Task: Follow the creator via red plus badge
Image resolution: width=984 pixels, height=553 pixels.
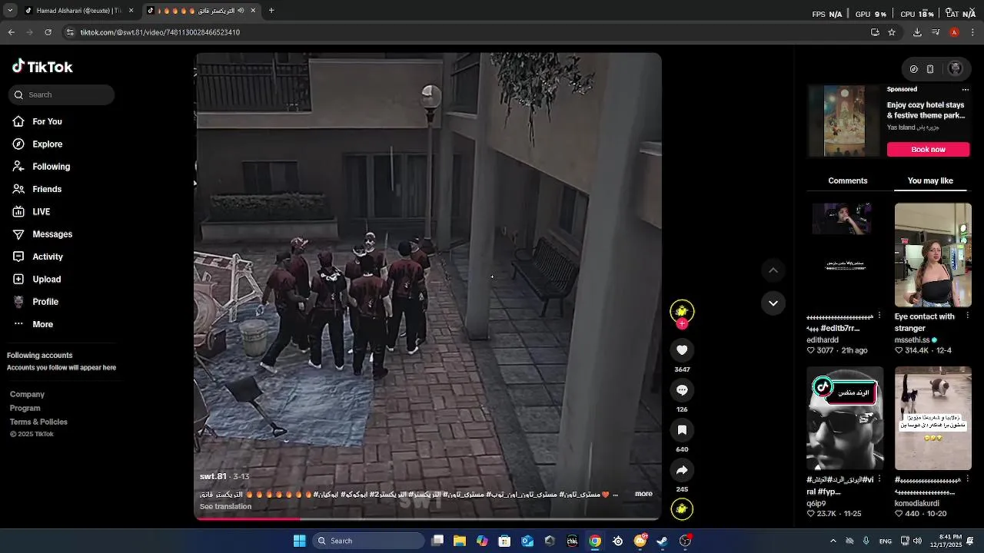Action: tap(682, 324)
